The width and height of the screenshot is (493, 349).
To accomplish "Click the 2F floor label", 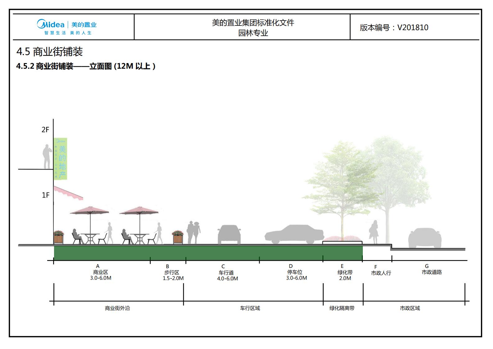I will click(x=45, y=130).
